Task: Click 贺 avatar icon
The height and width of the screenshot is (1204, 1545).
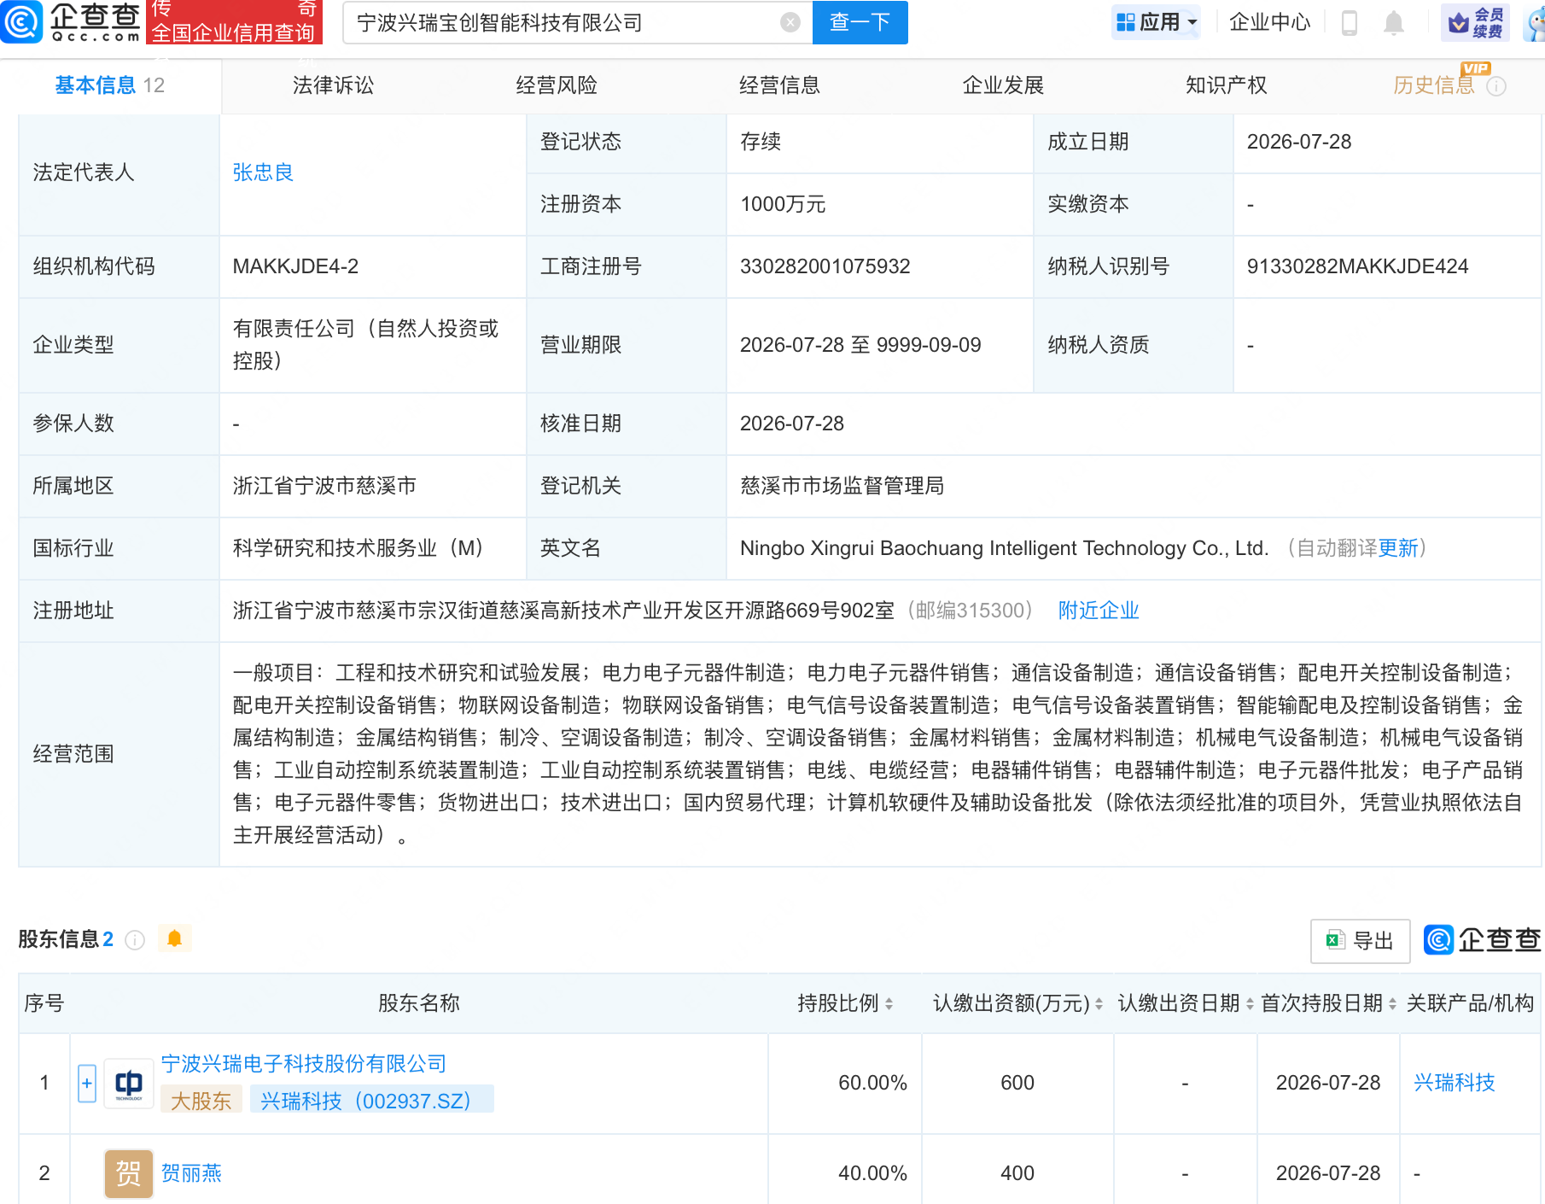Action: tap(129, 1174)
